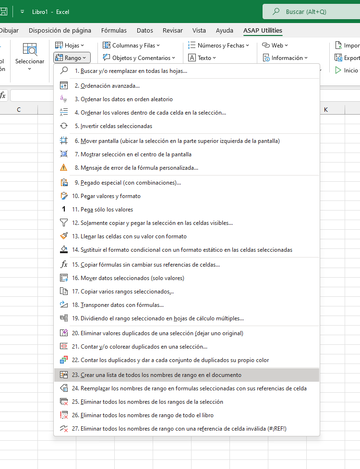Click the Inicio button with green play arrow
The height and width of the screenshot is (469, 360).
click(347, 70)
